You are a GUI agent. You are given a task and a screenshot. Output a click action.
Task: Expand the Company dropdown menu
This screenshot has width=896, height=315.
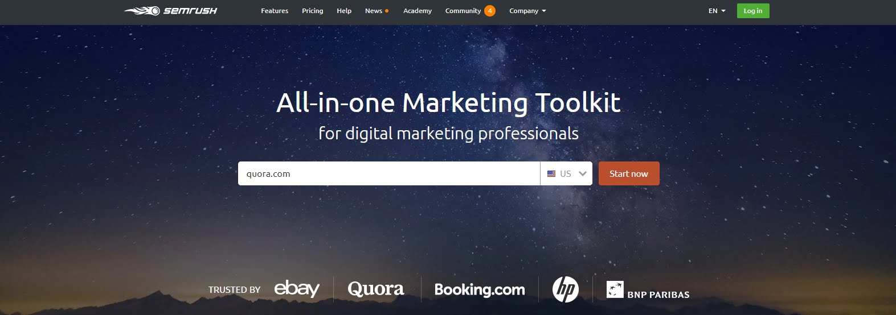tap(527, 11)
